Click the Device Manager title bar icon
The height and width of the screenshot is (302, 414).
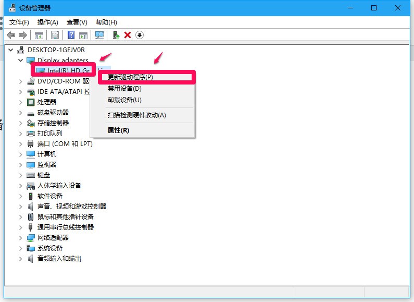12,8
